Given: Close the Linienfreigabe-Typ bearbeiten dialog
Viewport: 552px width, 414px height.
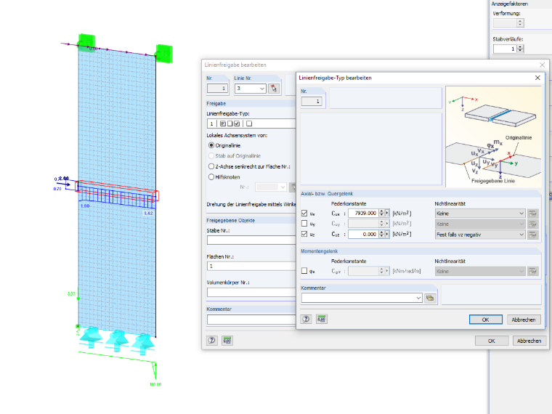Looking at the screenshot, I should tap(537, 78).
